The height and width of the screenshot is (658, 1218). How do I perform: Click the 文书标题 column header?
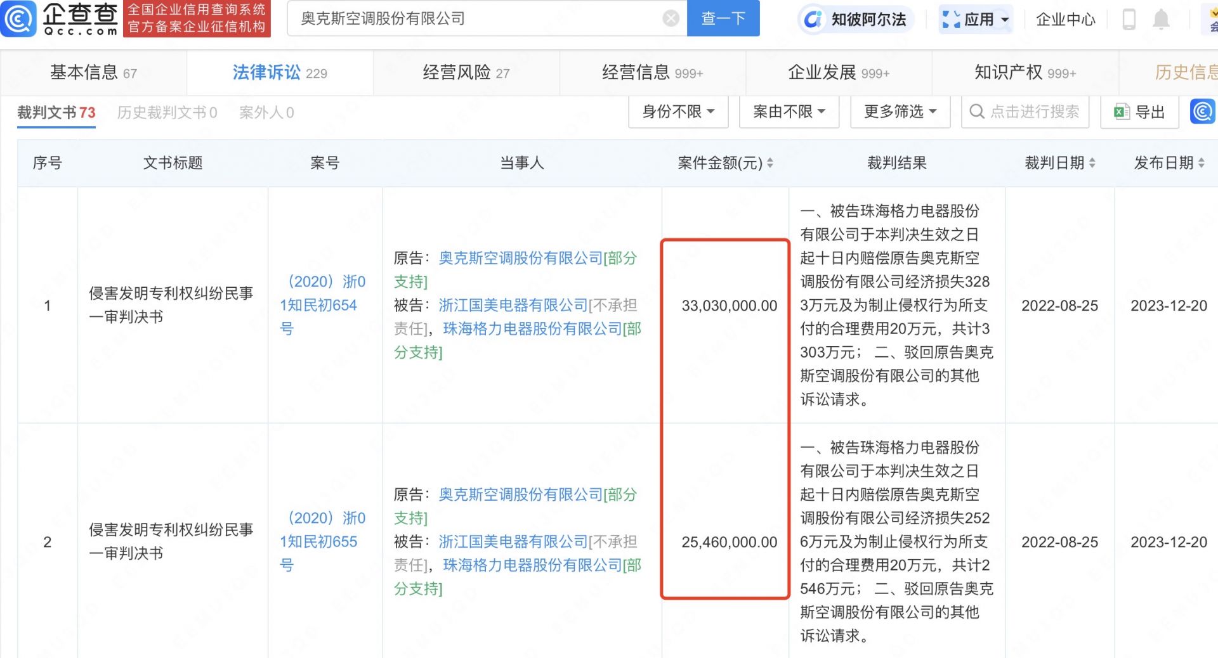pos(173,163)
